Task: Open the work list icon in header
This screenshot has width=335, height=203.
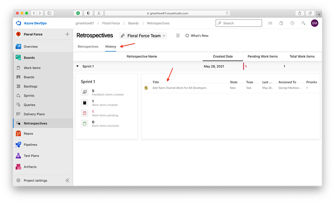Action: 270,23
